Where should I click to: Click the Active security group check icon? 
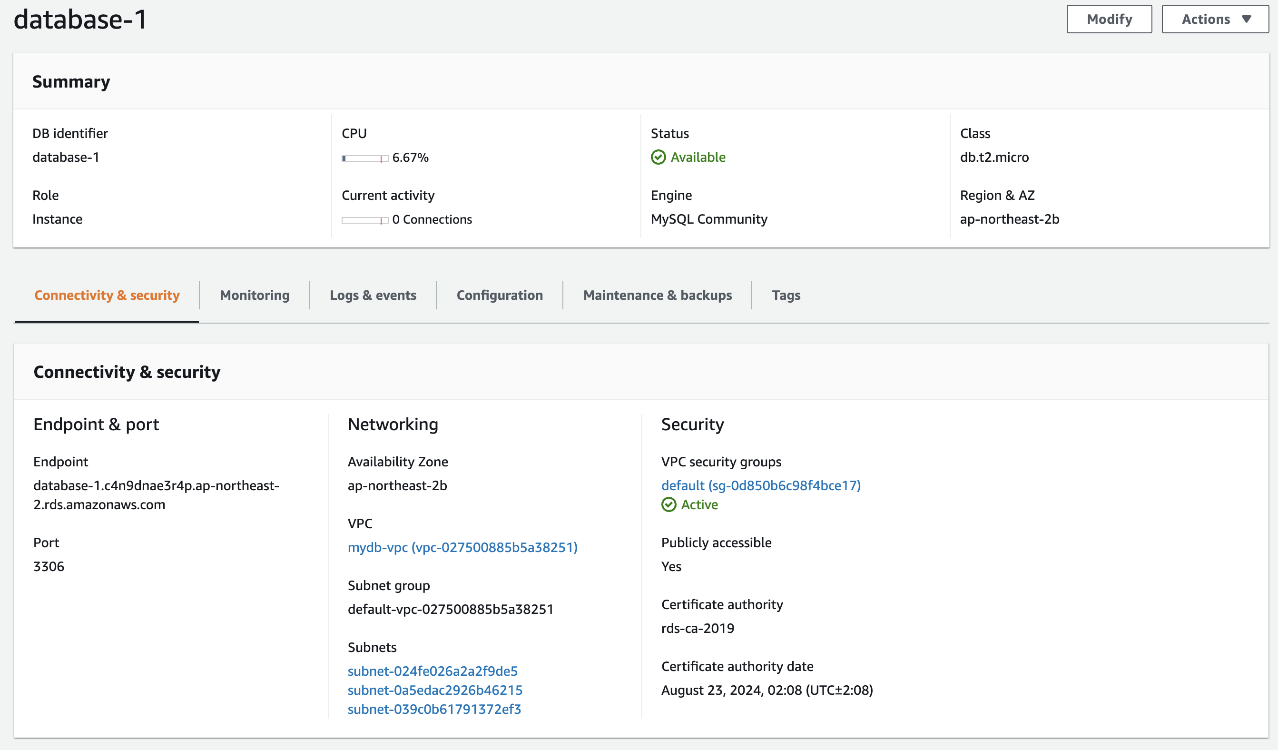click(668, 504)
